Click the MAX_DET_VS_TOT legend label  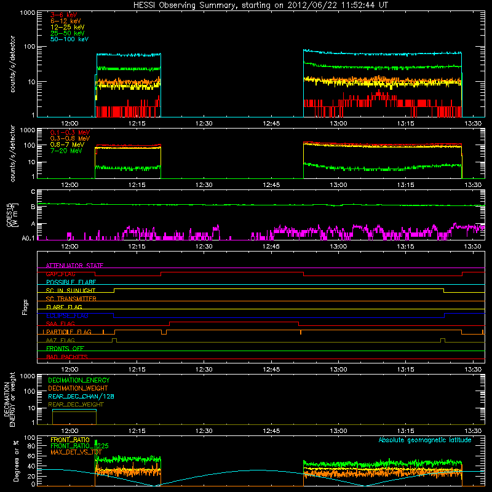(76, 452)
